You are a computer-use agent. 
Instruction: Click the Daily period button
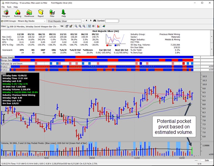[x=207, y=160]
